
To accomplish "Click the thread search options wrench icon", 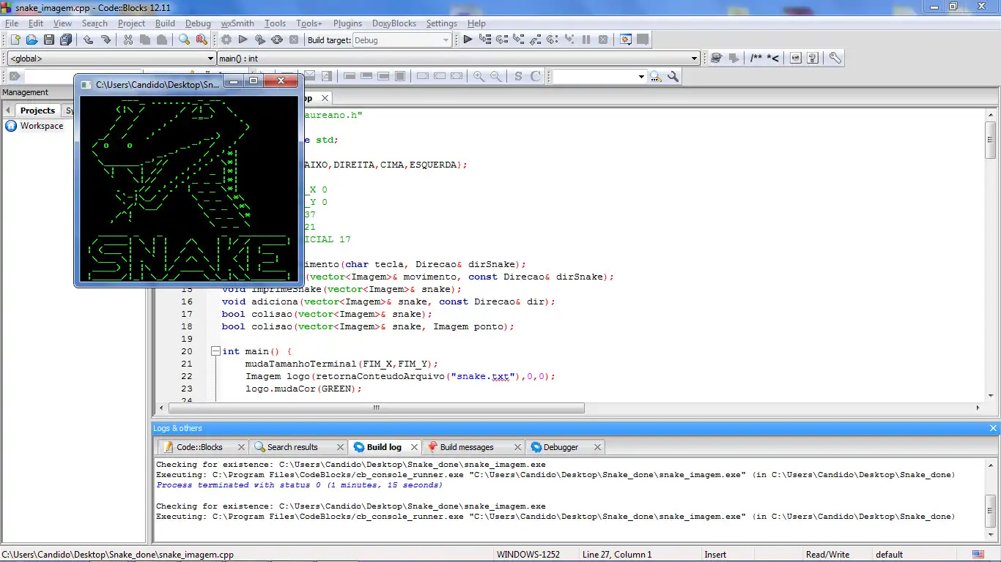I will 673,76.
